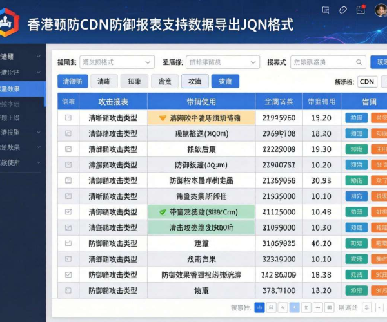387x322 pixels.
Task: Click the blue action button in the 19.20 row
Action: (357, 118)
